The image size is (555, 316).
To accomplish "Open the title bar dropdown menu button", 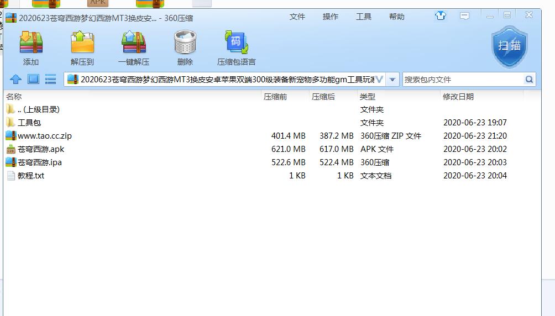I will click(465, 16).
